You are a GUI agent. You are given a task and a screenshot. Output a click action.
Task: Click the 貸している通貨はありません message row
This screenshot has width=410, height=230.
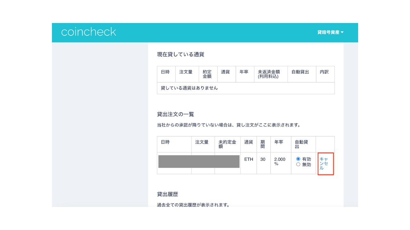point(188,88)
